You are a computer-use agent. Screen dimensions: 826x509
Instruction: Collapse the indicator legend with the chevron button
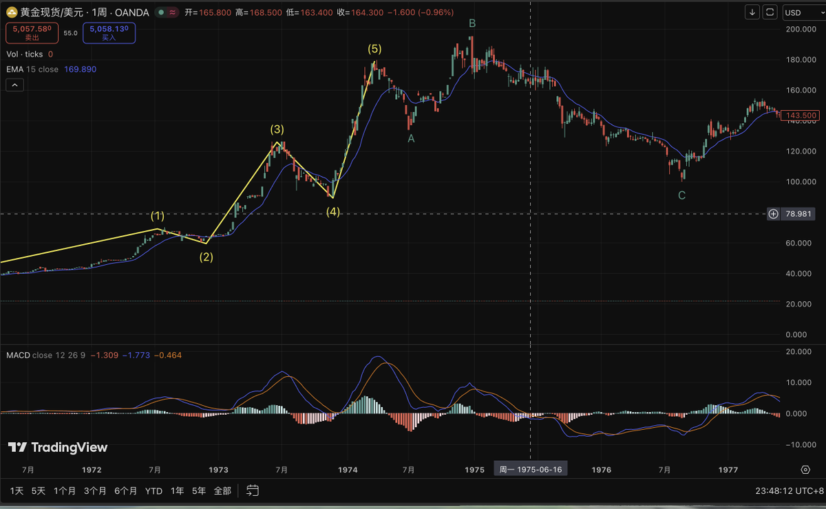14,85
